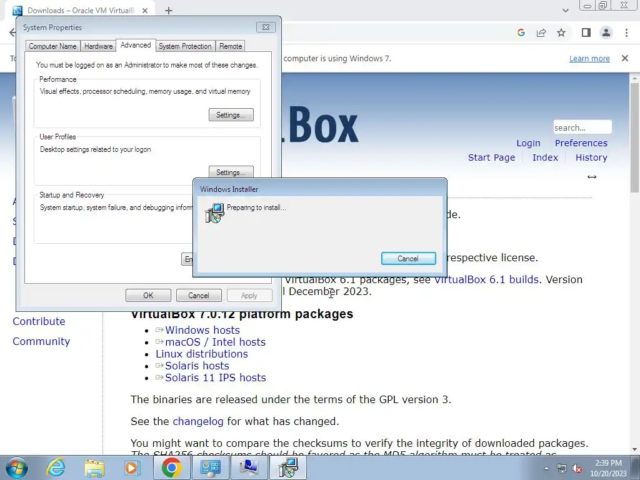Open Chrome's three-dot menu

(626, 32)
